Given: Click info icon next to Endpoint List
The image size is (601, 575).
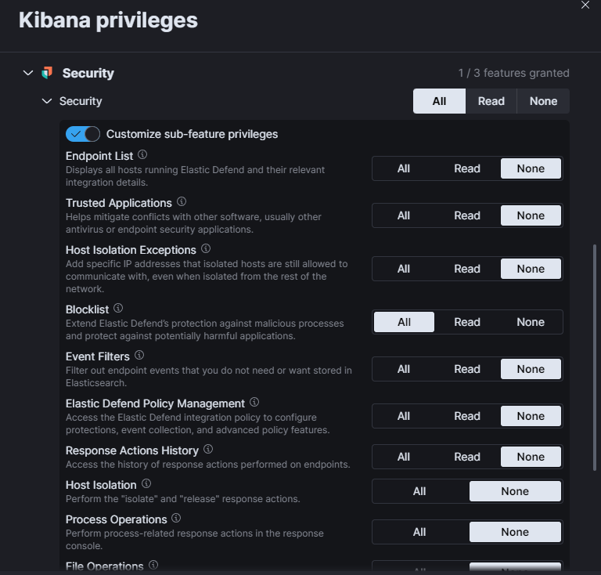Looking at the screenshot, I should 142,155.
